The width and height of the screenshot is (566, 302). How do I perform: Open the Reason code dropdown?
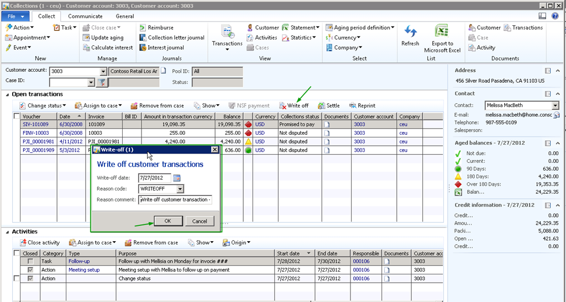pyautogui.click(x=180, y=189)
